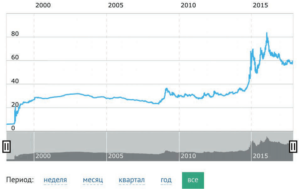Viewport: 299px width, 189px height.
Task: Click the left navigator range handle
Action: pyautogui.click(x=6, y=146)
